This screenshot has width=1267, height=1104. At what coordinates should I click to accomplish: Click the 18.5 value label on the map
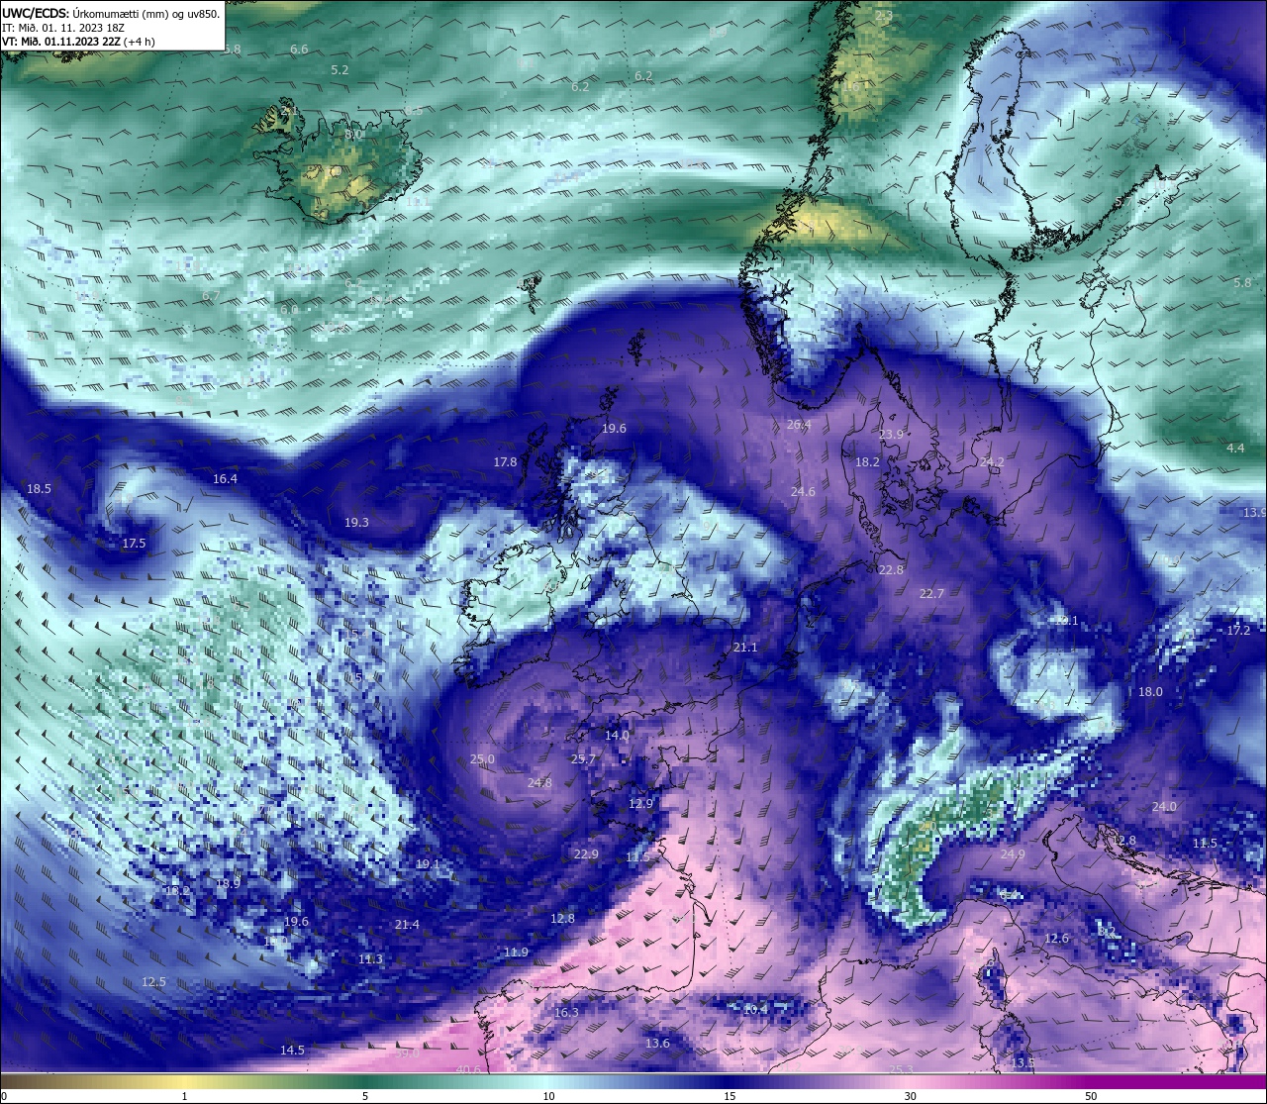39,489
